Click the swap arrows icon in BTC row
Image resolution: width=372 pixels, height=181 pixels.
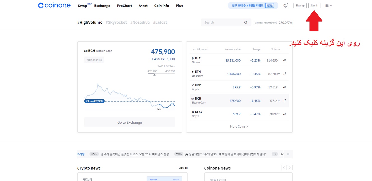tap(285, 60)
